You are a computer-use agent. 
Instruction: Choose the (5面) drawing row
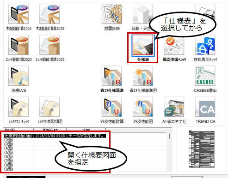click(55, 153)
